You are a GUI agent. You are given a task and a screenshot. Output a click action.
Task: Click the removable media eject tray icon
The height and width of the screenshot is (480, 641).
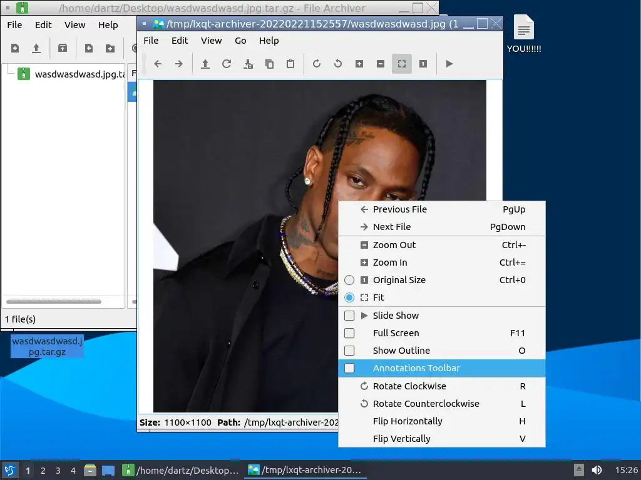click(578, 470)
